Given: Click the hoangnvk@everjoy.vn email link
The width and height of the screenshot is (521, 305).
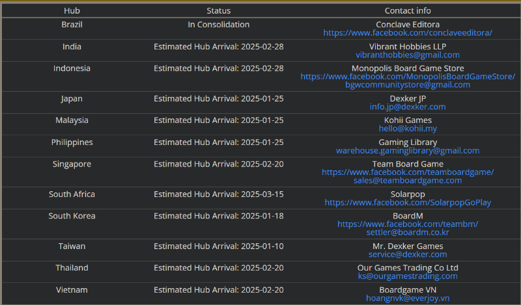Looking at the screenshot, I should pyautogui.click(x=408, y=298).
